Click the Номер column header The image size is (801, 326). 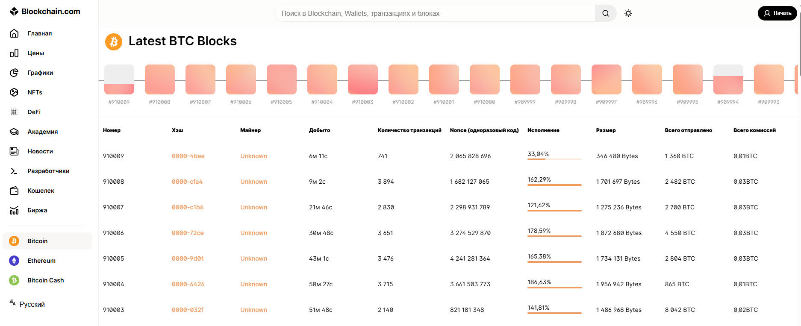(x=112, y=130)
